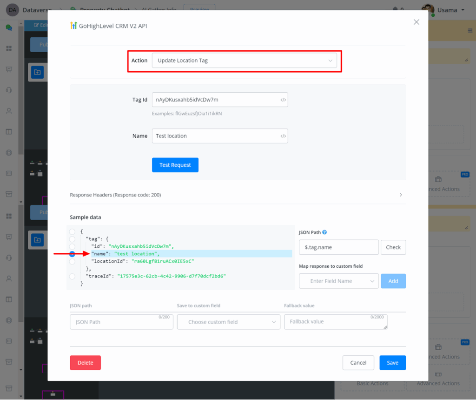Select the radio button for "id" row
Image resolution: width=476 pixels, height=400 pixels.
pyautogui.click(x=72, y=246)
